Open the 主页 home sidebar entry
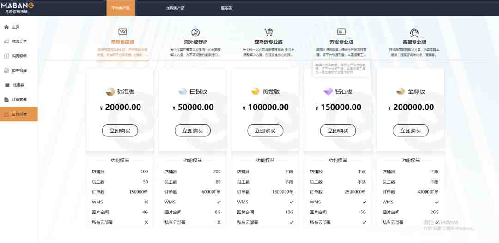Screen dimensions: 499x243 [19, 27]
